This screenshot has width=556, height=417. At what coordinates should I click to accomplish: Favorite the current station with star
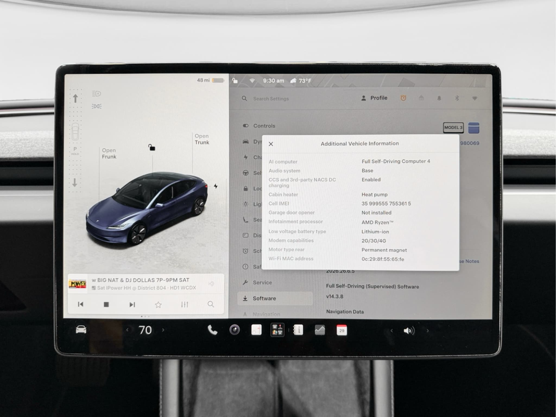click(x=158, y=305)
